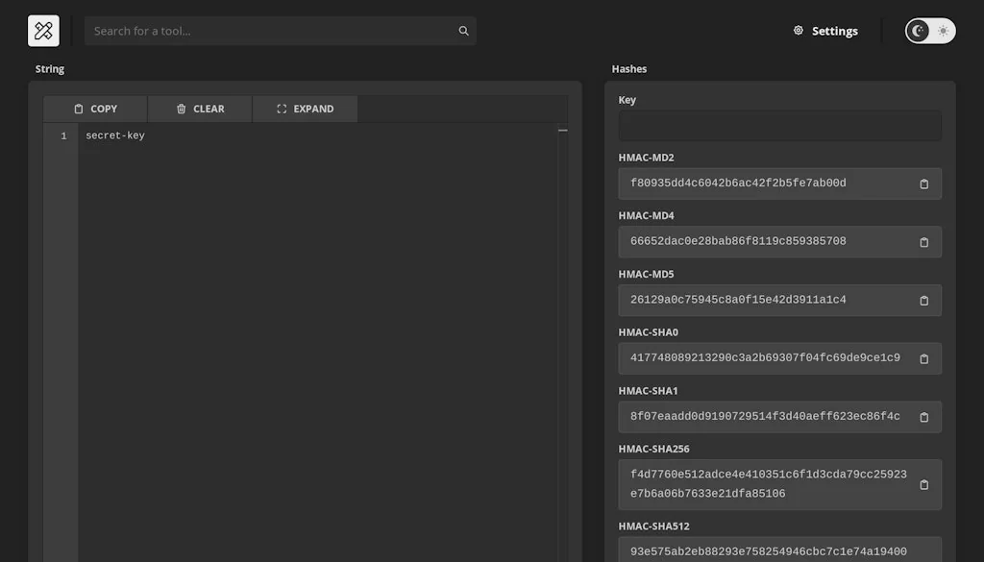The width and height of the screenshot is (984, 562).
Task: Click the HMAC-SHA512 hash value
Action: 768,551
